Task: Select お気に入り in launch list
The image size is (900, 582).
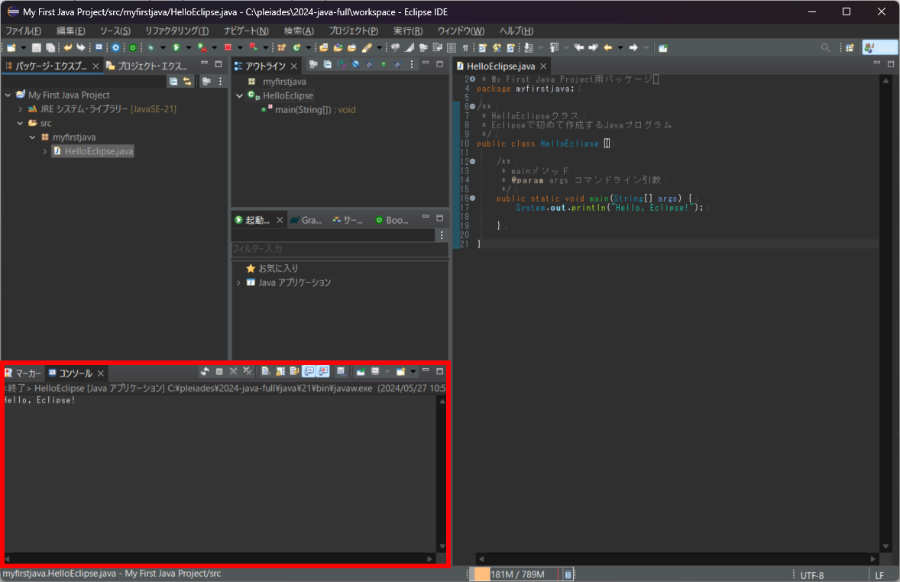Action: [278, 268]
